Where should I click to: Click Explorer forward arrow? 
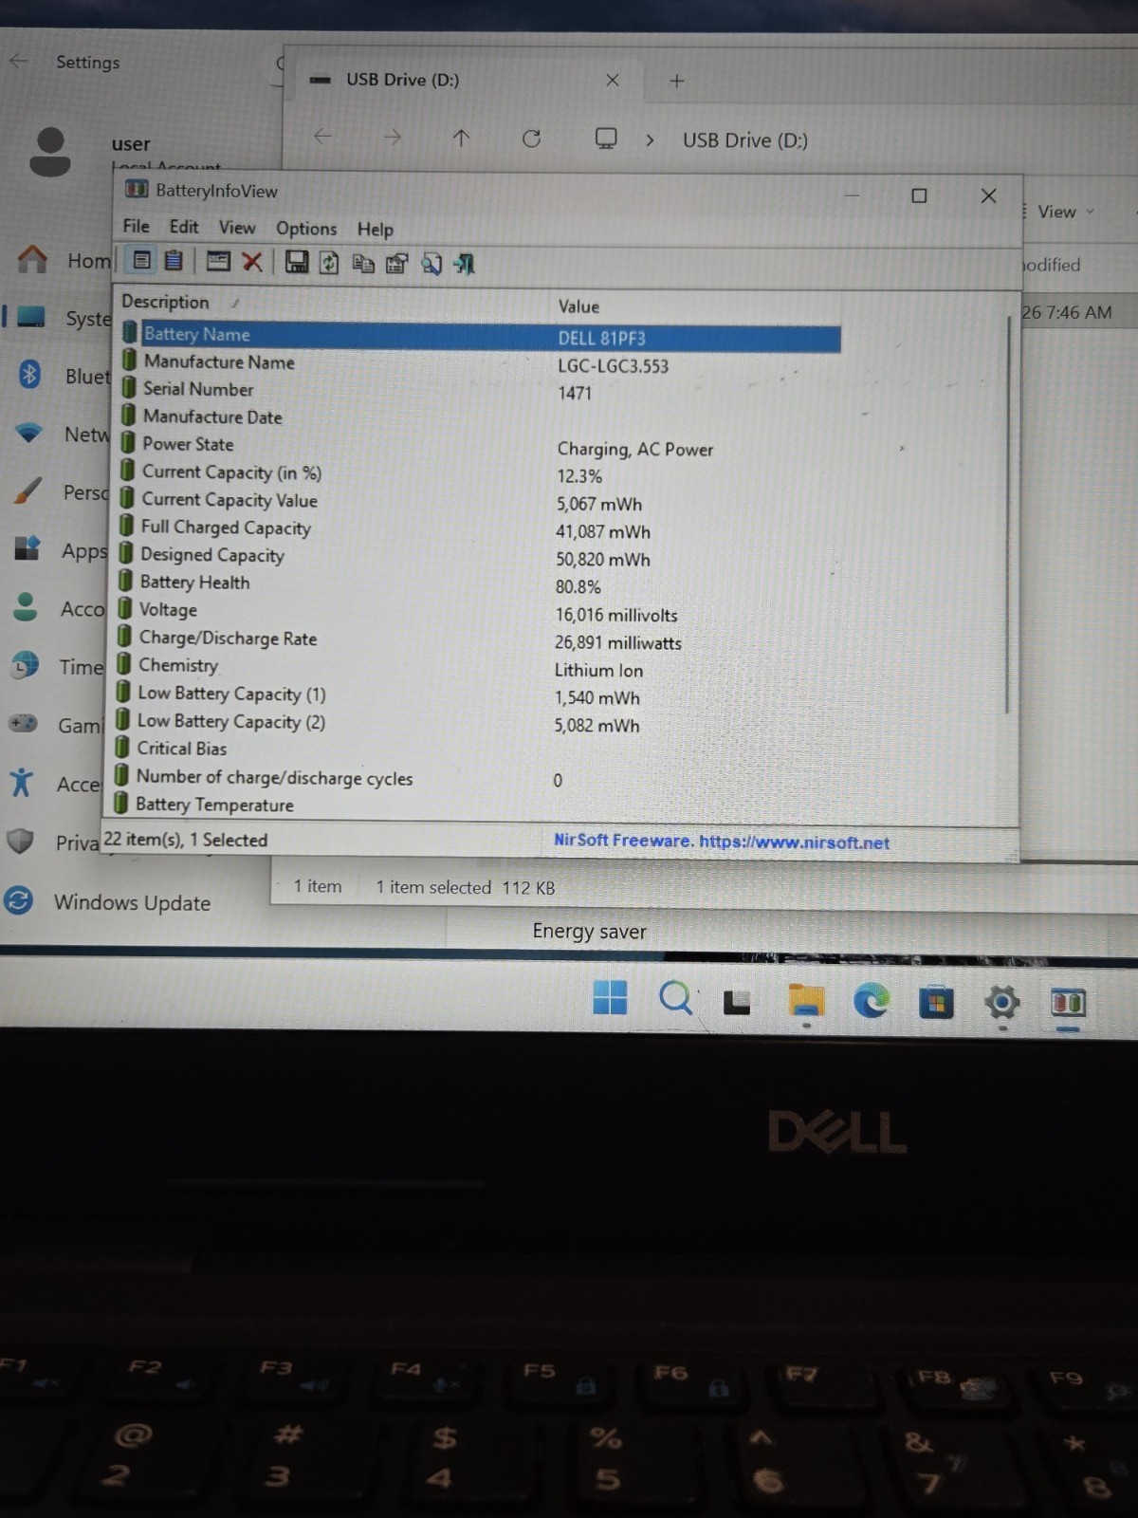(x=393, y=138)
